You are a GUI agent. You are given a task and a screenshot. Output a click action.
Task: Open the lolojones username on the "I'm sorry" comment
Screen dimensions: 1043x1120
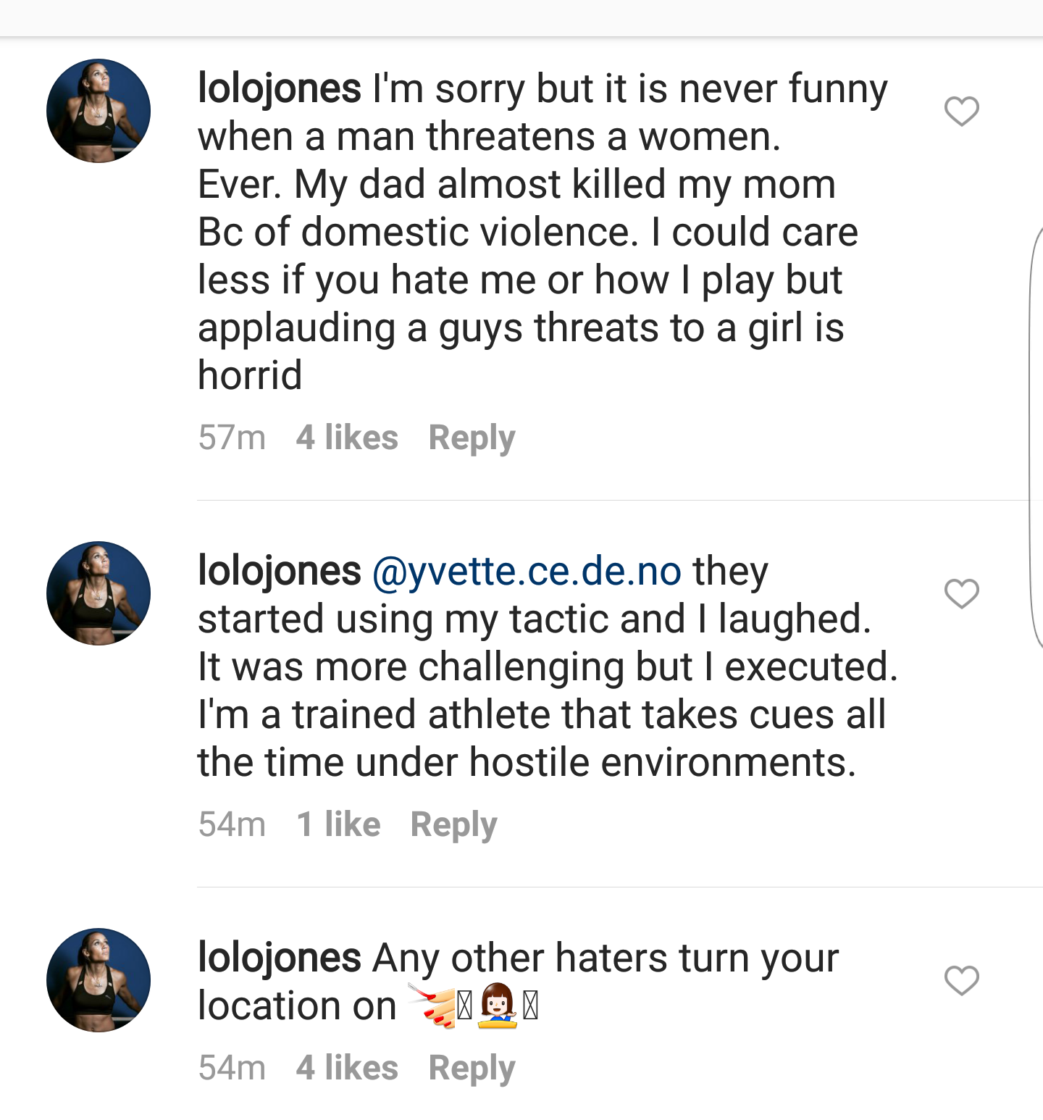point(280,89)
